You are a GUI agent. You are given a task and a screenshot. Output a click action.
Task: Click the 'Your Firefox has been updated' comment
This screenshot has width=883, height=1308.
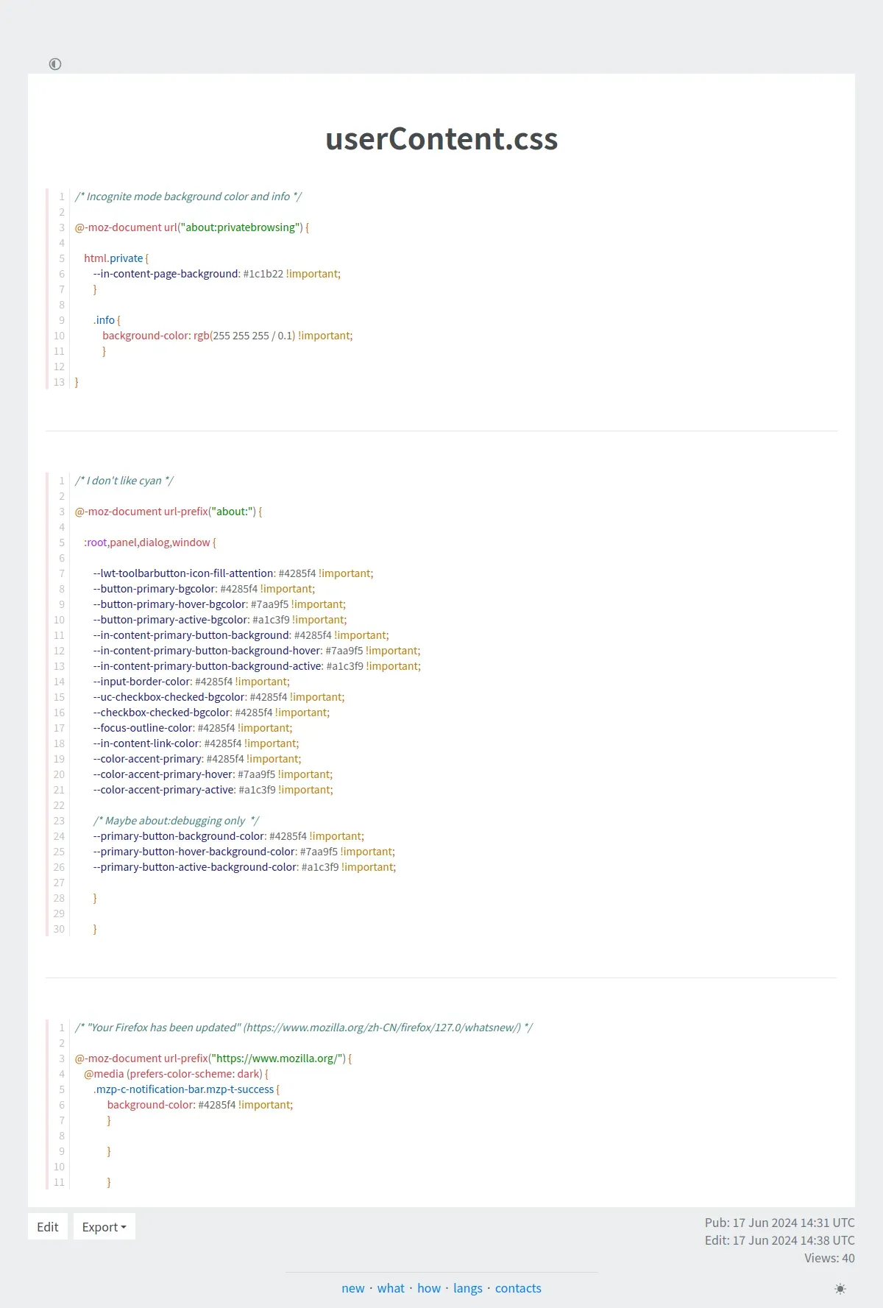(304, 1028)
